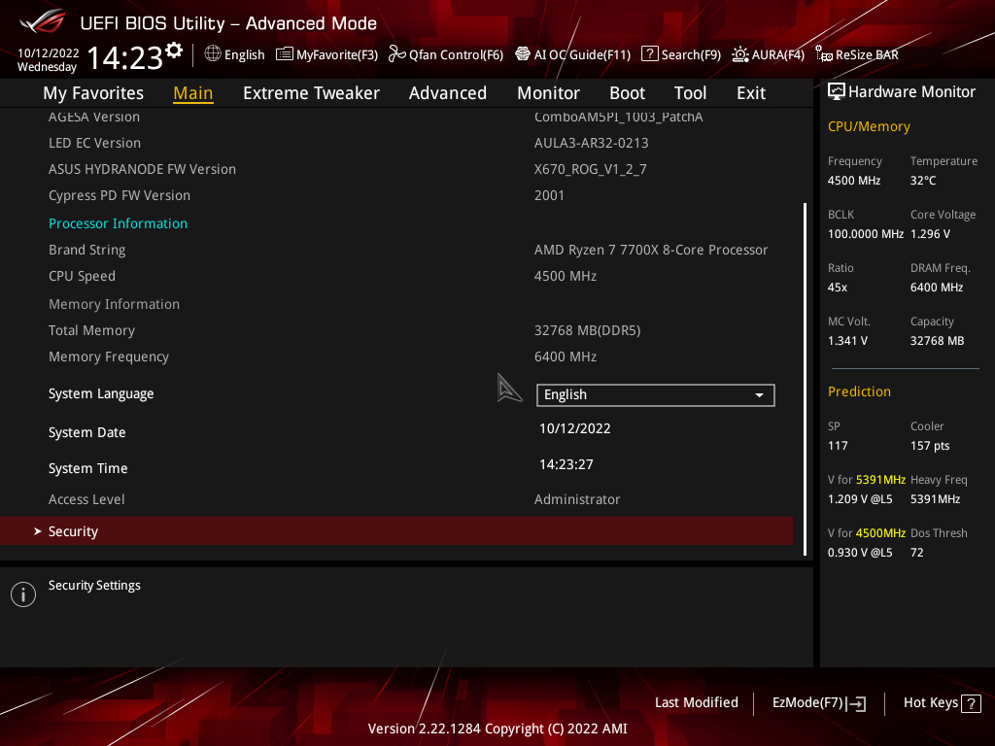
Task: Click the System Time label
Action: pyautogui.click(x=88, y=468)
